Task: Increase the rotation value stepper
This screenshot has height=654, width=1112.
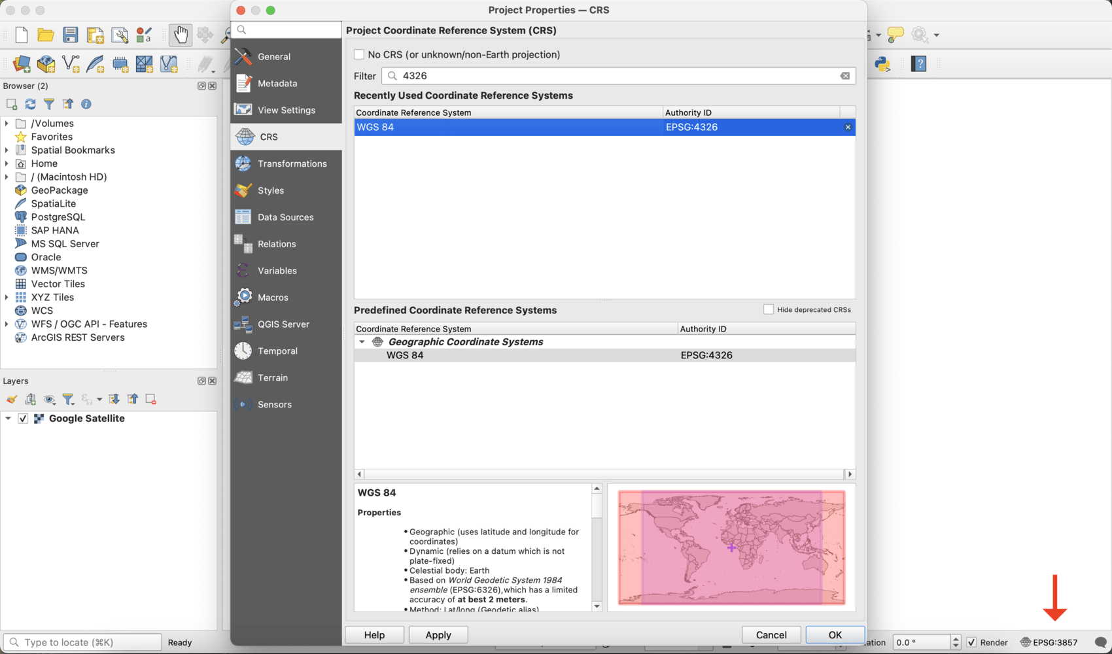Action: point(956,639)
